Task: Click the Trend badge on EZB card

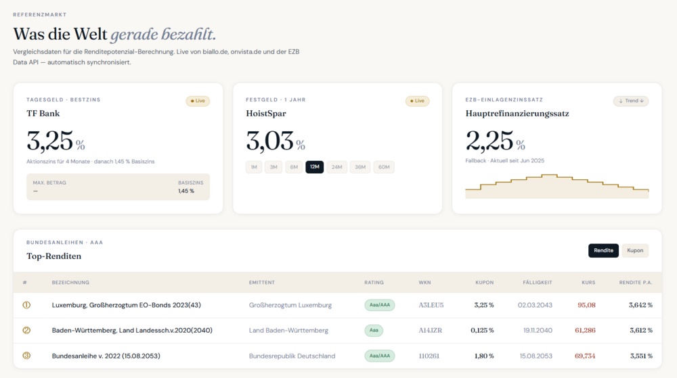Action: point(631,101)
